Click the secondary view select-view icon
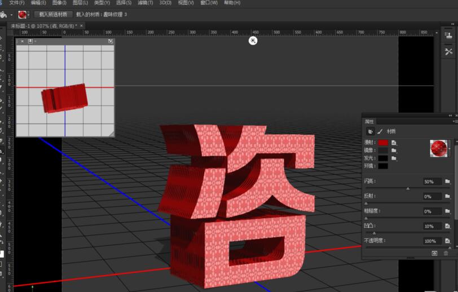Image resolution: width=458 pixels, height=292 pixels. [x=30, y=41]
